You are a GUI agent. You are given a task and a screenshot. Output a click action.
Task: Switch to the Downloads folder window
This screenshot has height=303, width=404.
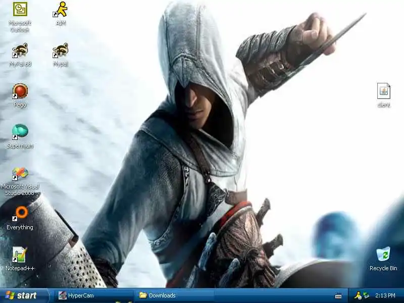(174, 295)
